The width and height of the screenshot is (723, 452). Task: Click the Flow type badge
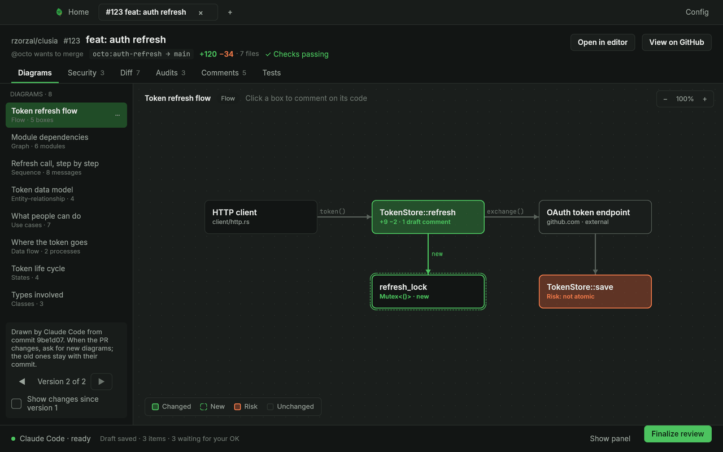[228, 98]
